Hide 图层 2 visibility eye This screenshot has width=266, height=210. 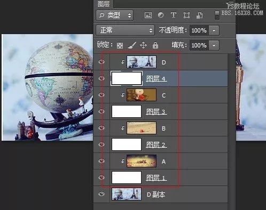(x=101, y=144)
